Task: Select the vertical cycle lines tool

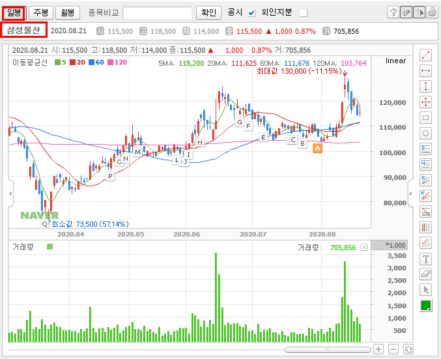Action: 425,227
